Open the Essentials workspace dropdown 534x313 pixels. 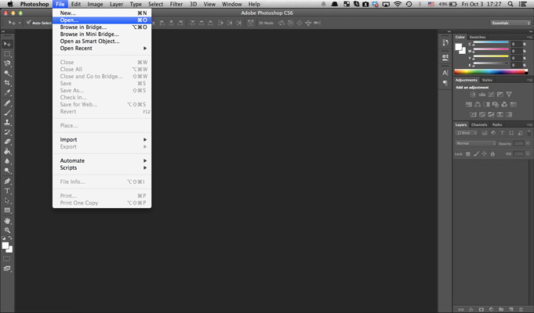tap(510, 23)
